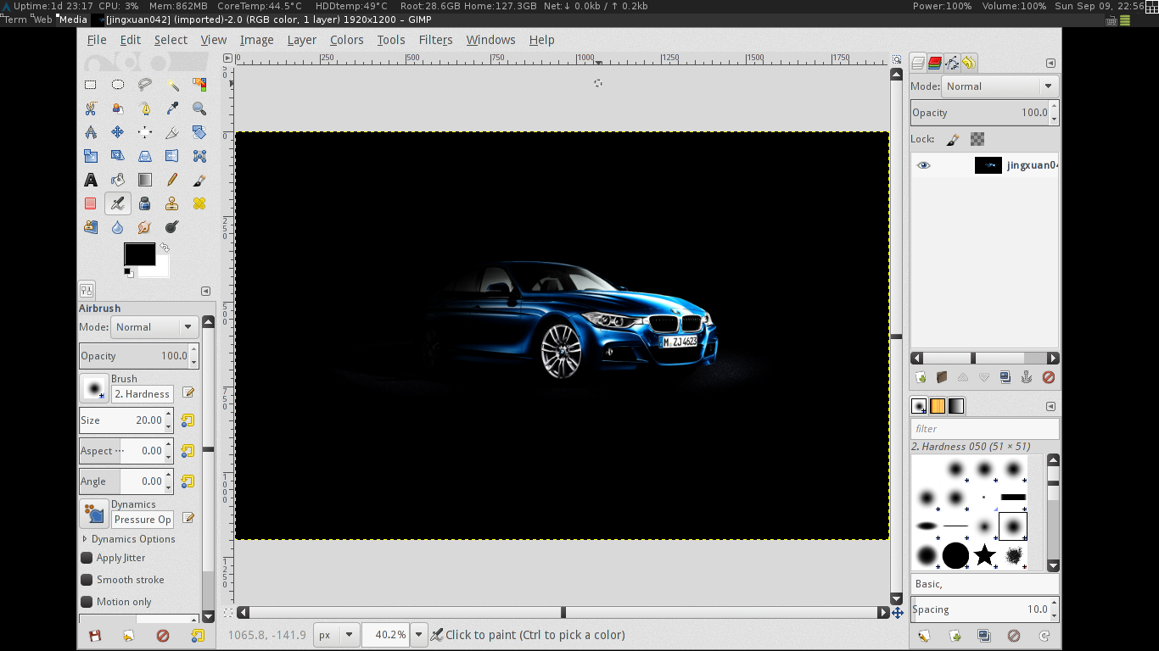This screenshot has height=651, width=1159.
Task: Select the Paths pen tool
Action: pos(145,108)
